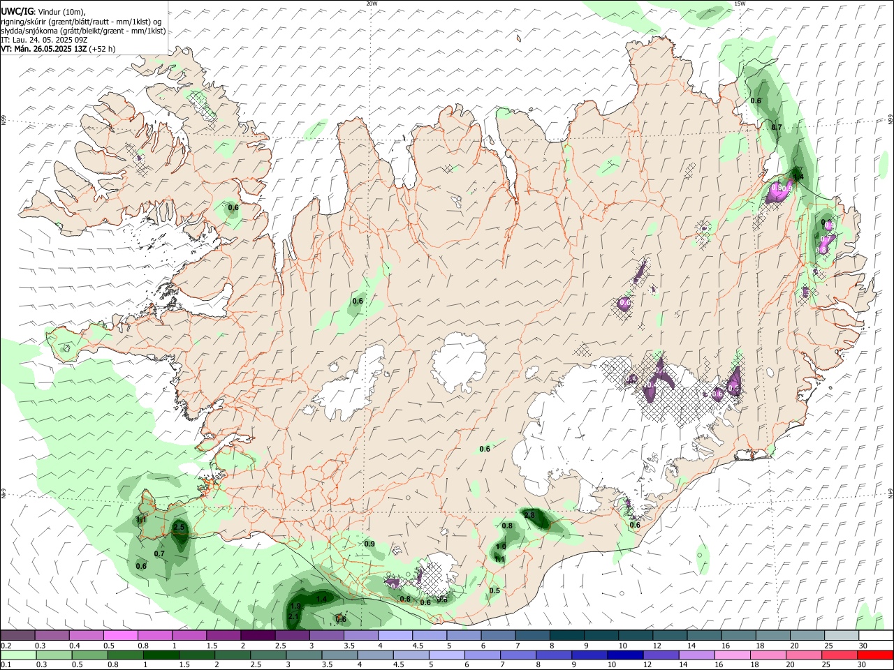Click the bright pink 0.5 snow legend swatch
894x670 pixels.
[x=120, y=636]
